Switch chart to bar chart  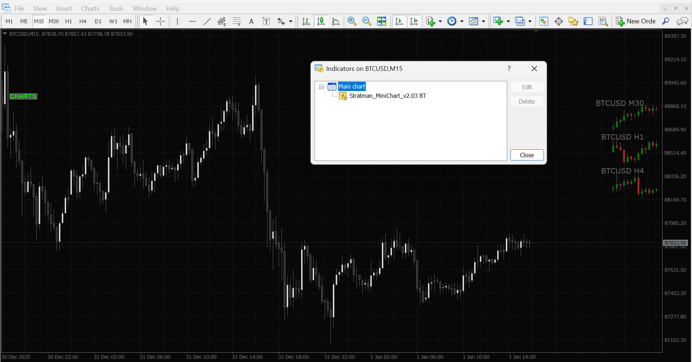coord(306,21)
